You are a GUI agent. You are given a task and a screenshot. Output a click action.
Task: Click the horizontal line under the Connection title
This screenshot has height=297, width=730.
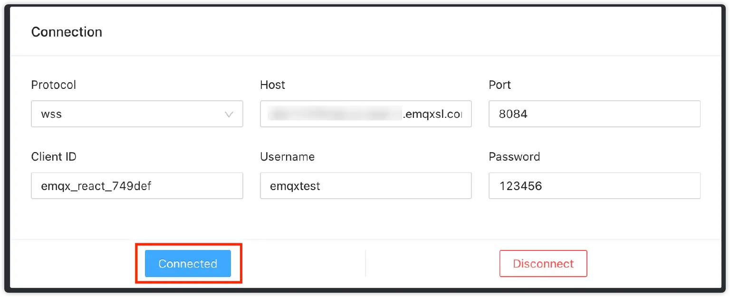pyautogui.click(x=365, y=56)
